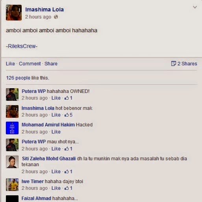202x202 pixels.
Task: Like Mohamad Amirul Hakim's Hacked comment
Action: point(56,132)
